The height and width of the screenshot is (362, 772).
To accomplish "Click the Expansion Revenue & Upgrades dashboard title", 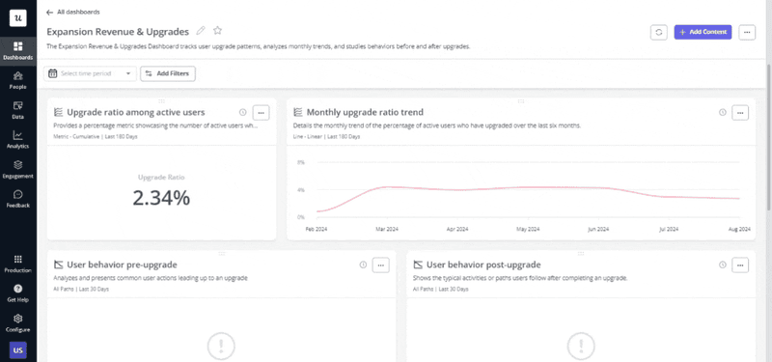I will click(118, 32).
